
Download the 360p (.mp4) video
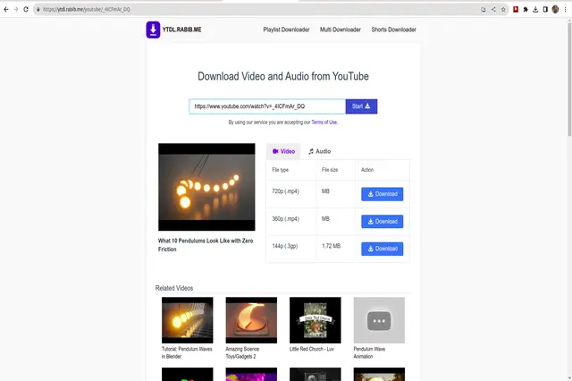coord(382,221)
